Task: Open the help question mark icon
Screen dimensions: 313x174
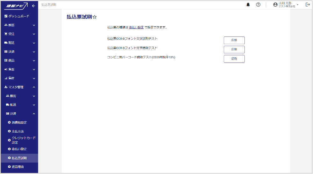Action: 258,5
